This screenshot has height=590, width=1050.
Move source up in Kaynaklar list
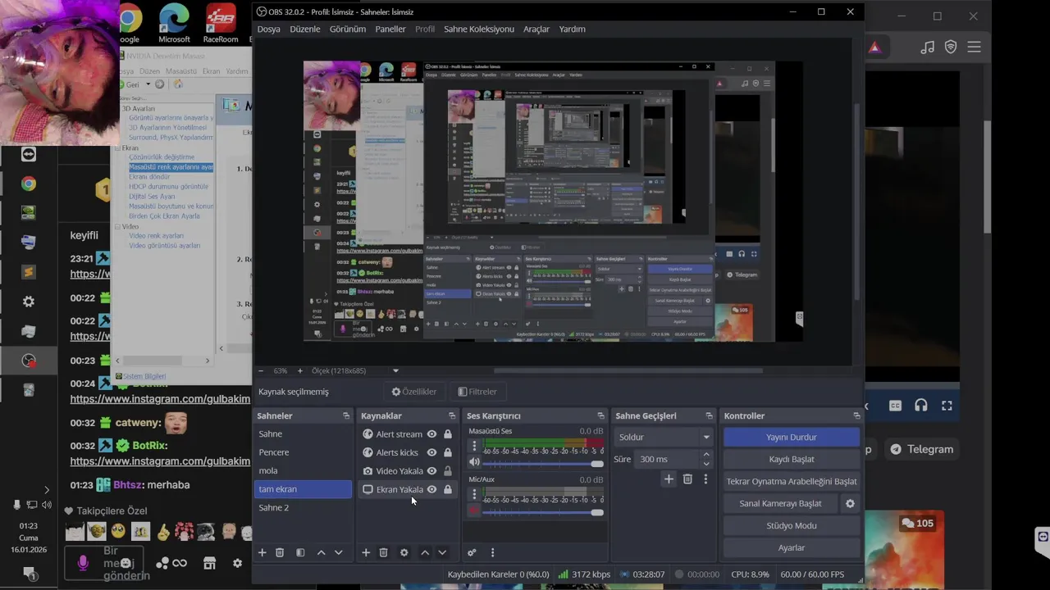[425, 552]
